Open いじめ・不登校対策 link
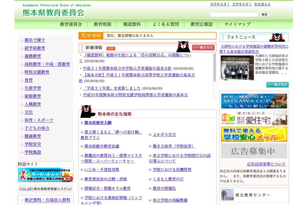This screenshot has width=308, height=205. [102, 170]
